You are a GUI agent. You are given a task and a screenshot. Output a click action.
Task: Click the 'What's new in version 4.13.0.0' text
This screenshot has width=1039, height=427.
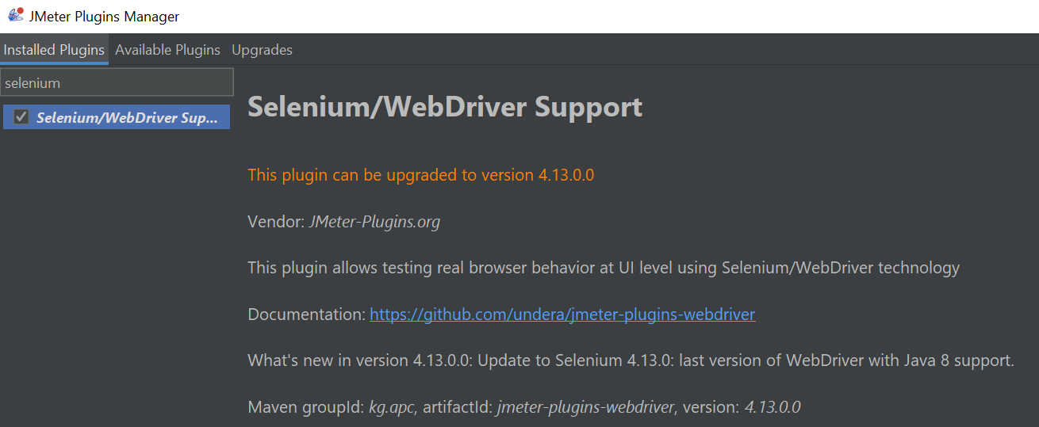[x=361, y=360]
